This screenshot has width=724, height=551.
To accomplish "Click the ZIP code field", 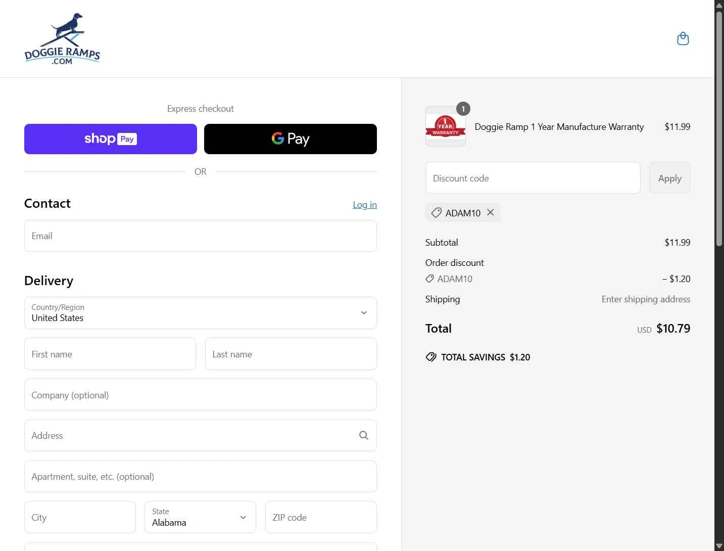I will [x=321, y=517].
